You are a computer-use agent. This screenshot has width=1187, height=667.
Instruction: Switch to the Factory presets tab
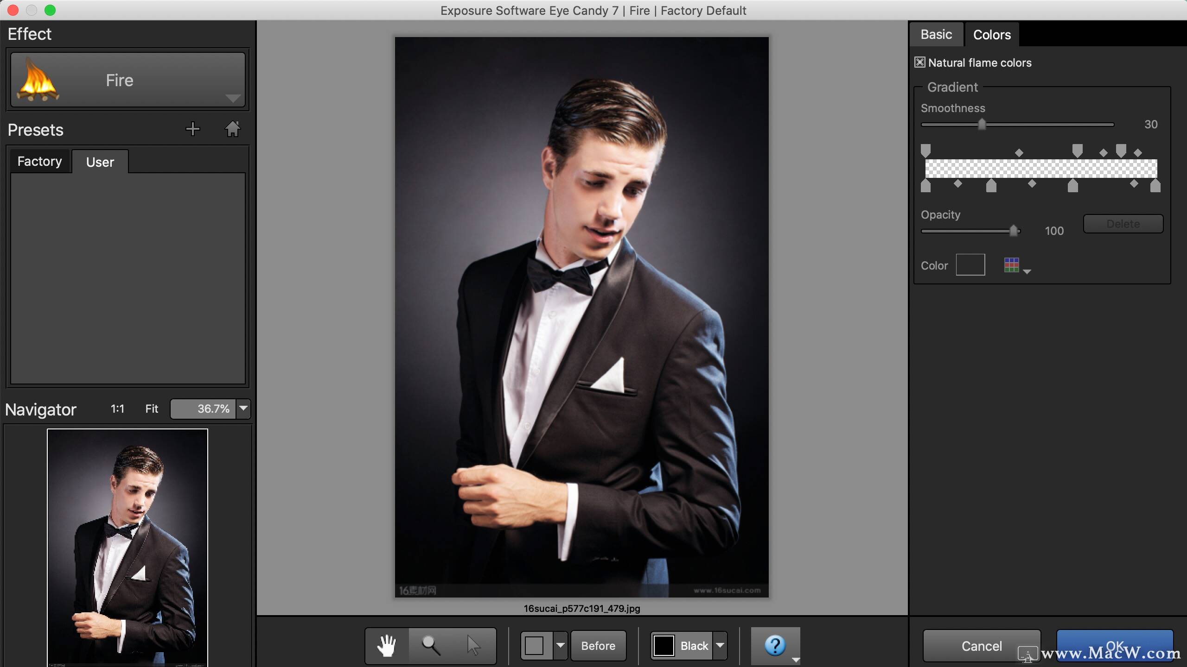(x=39, y=161)
